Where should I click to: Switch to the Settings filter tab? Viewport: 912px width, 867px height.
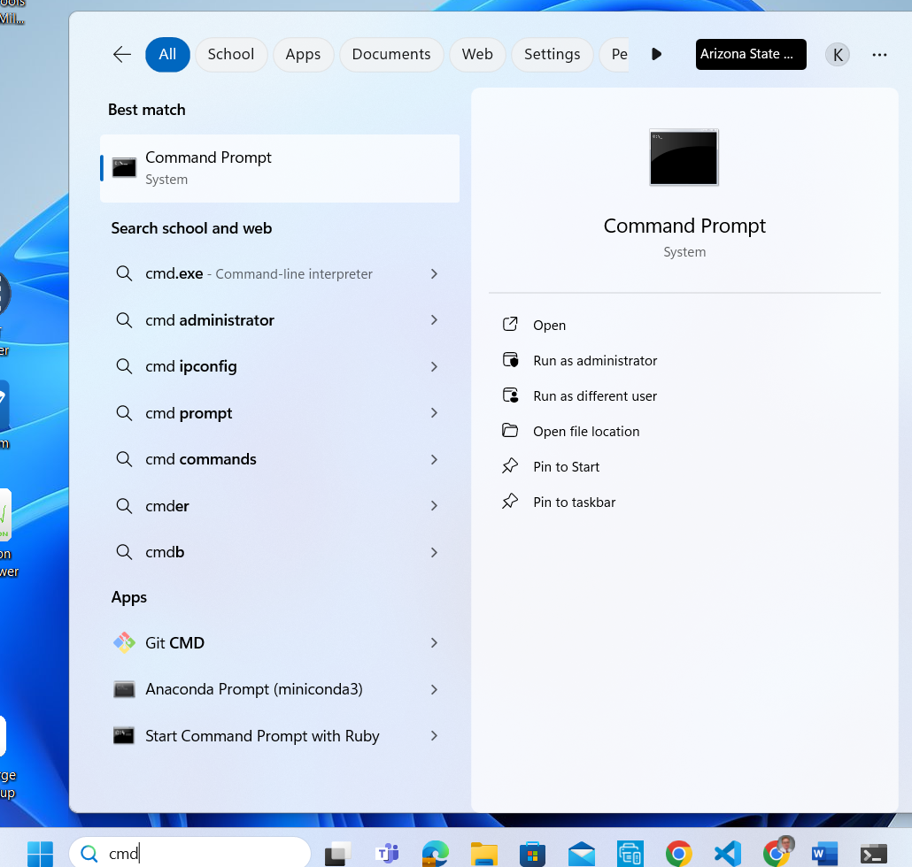coord(552,55)
